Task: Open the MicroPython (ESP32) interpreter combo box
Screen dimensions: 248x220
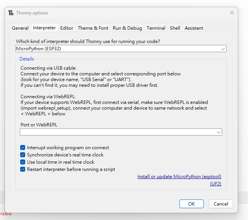Action: (x=121, y=48)
